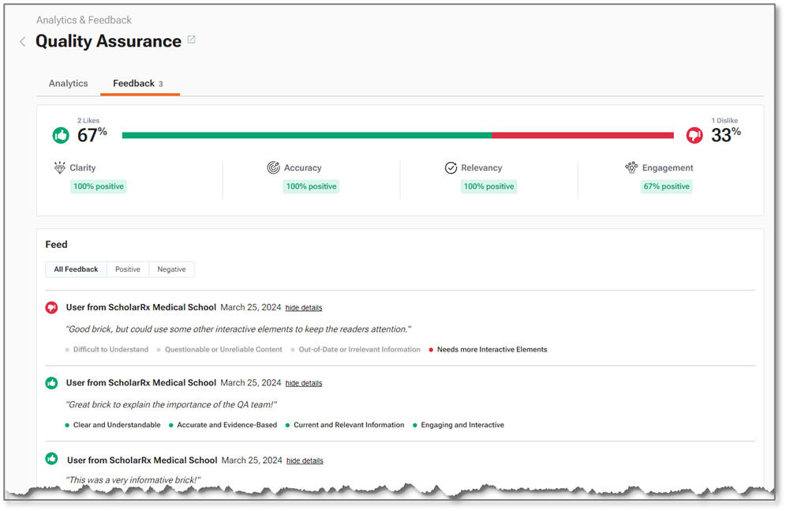Switch to the Analytics tab
The image size is (786, 511).
pyautogui.click(x=69, y=83)
